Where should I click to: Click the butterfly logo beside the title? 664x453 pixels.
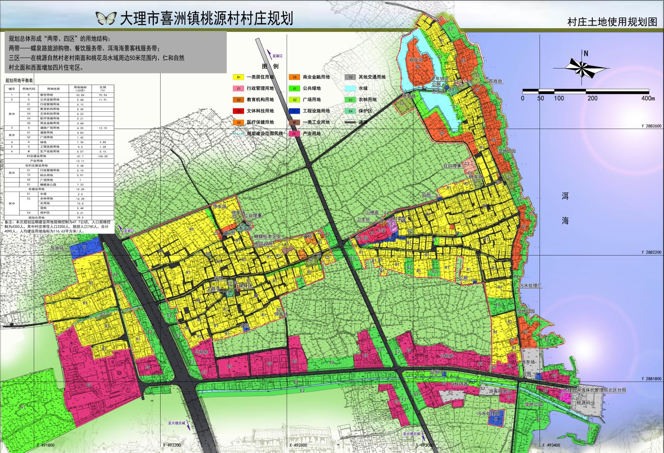tap(107, 17)
